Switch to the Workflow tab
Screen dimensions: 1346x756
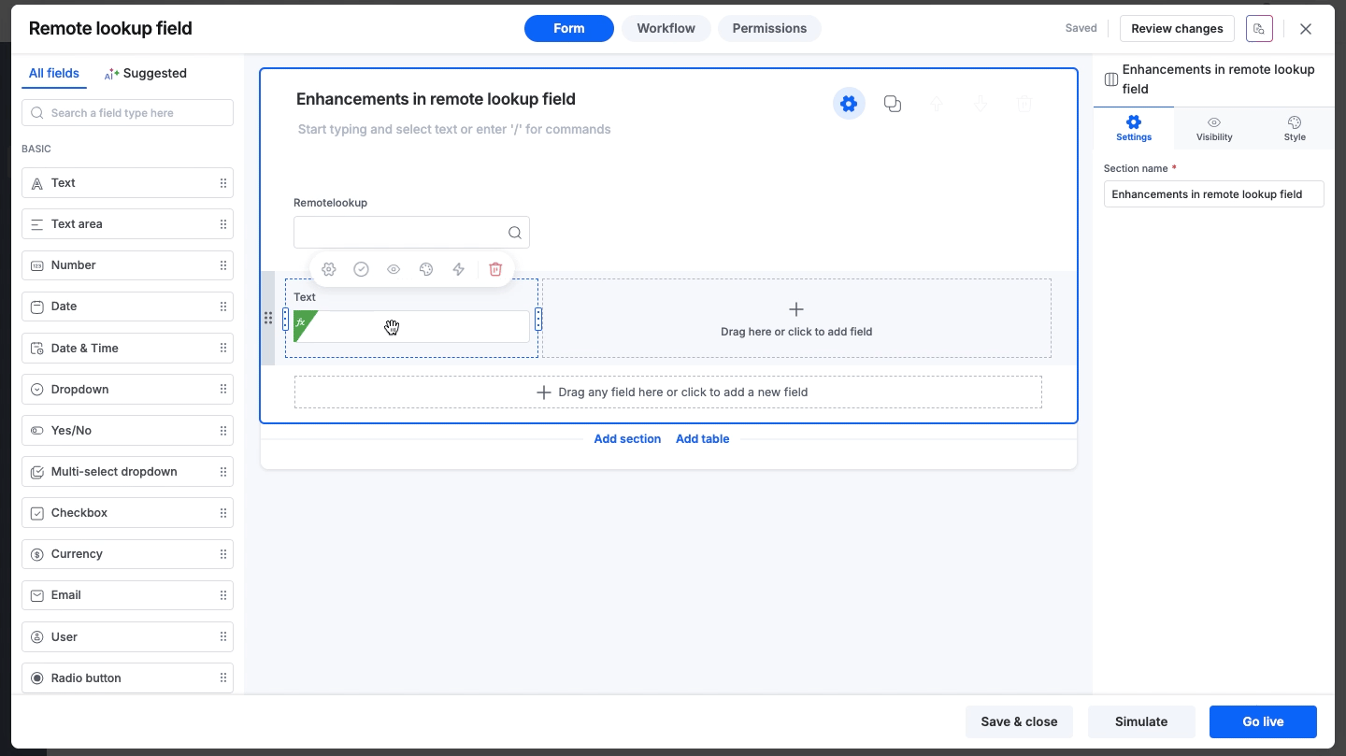point(666,28)
